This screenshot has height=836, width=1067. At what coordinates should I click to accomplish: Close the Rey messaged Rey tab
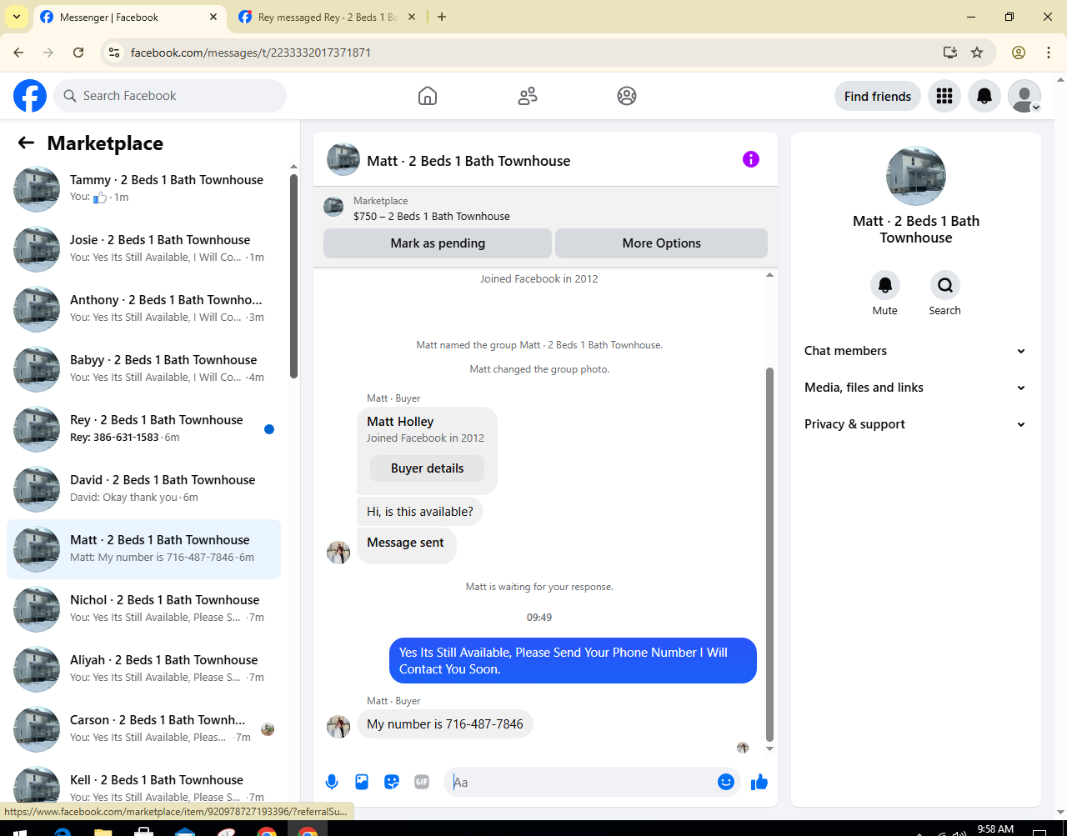[x=412, y=17]
